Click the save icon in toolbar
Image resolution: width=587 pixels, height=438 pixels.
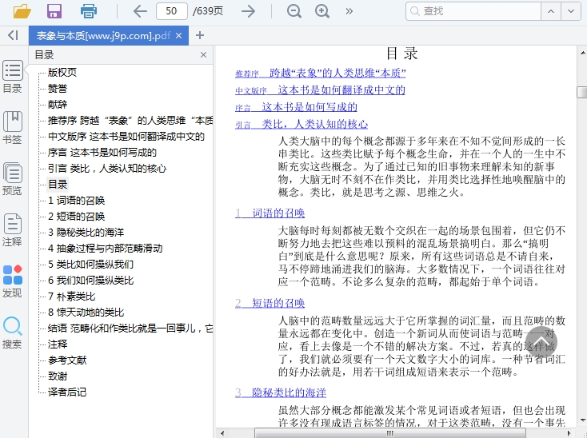coord(54,11)
